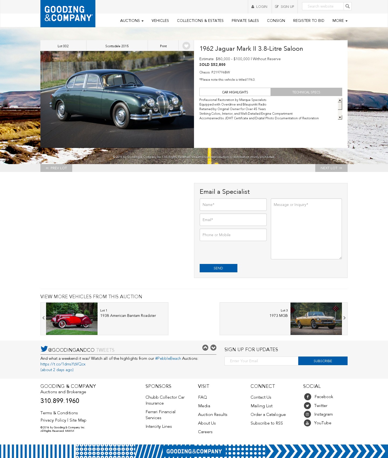Click the about 2 days ago timestamp
The image size is (388, 458).
(x=57, y=370)
